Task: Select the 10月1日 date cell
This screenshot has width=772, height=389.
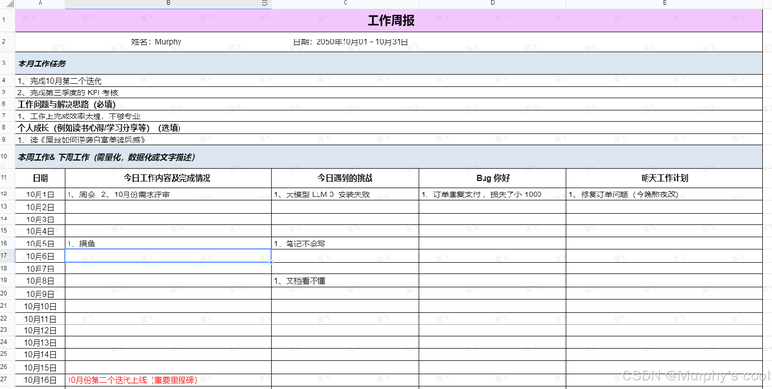Action: [40, 194]
